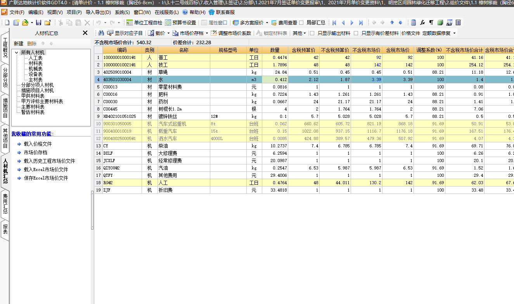Click the binoculars find icon
This screenshot has height=304, width=514.
click(x=101, y=33)
